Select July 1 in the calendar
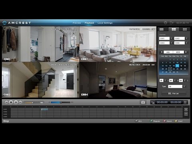192x144 pixels. point(170,60)
